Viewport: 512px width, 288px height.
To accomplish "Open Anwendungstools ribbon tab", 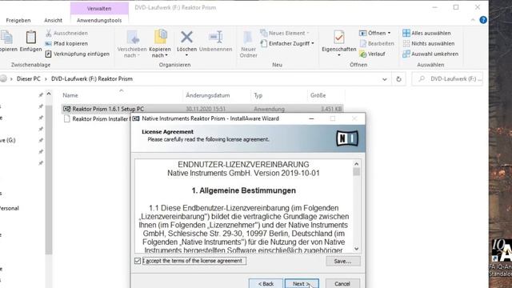I will [x=99, y=20].
